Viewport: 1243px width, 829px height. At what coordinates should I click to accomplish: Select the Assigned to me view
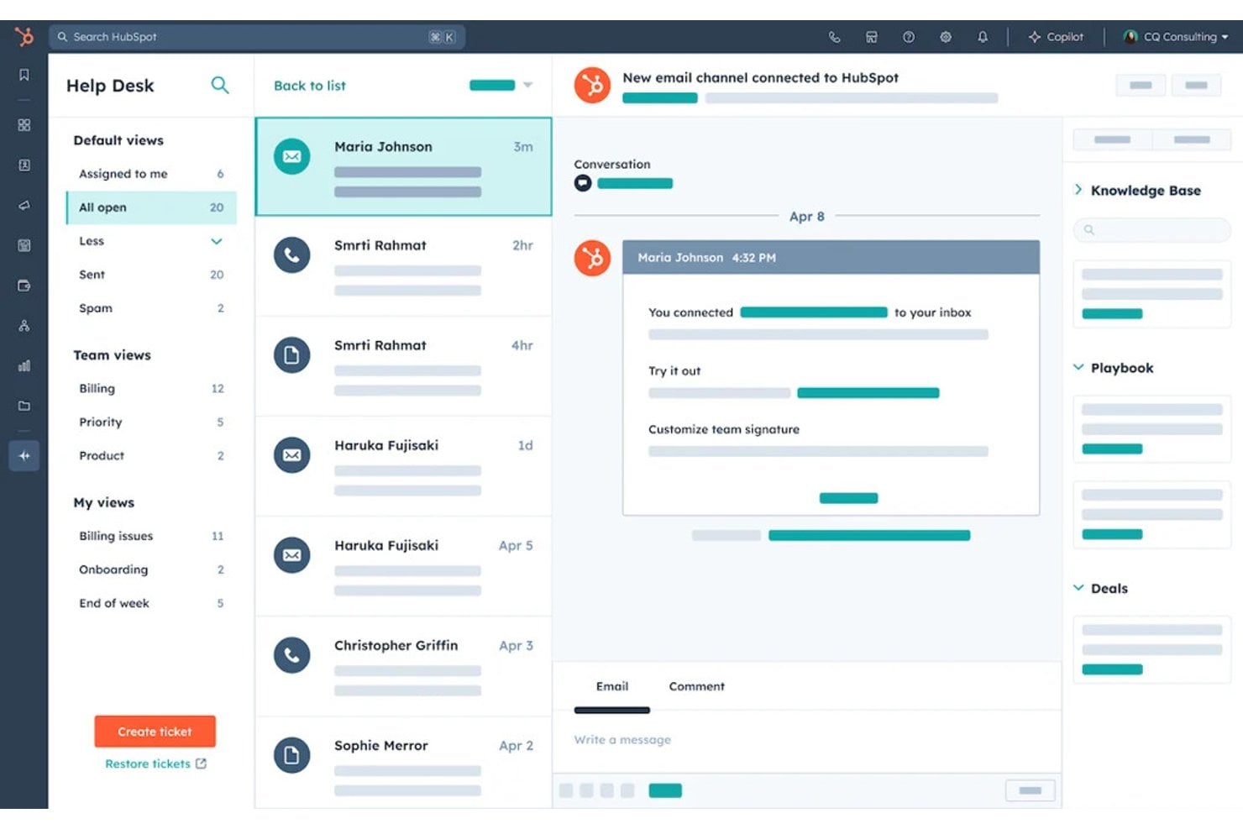(x=151, y=174)
